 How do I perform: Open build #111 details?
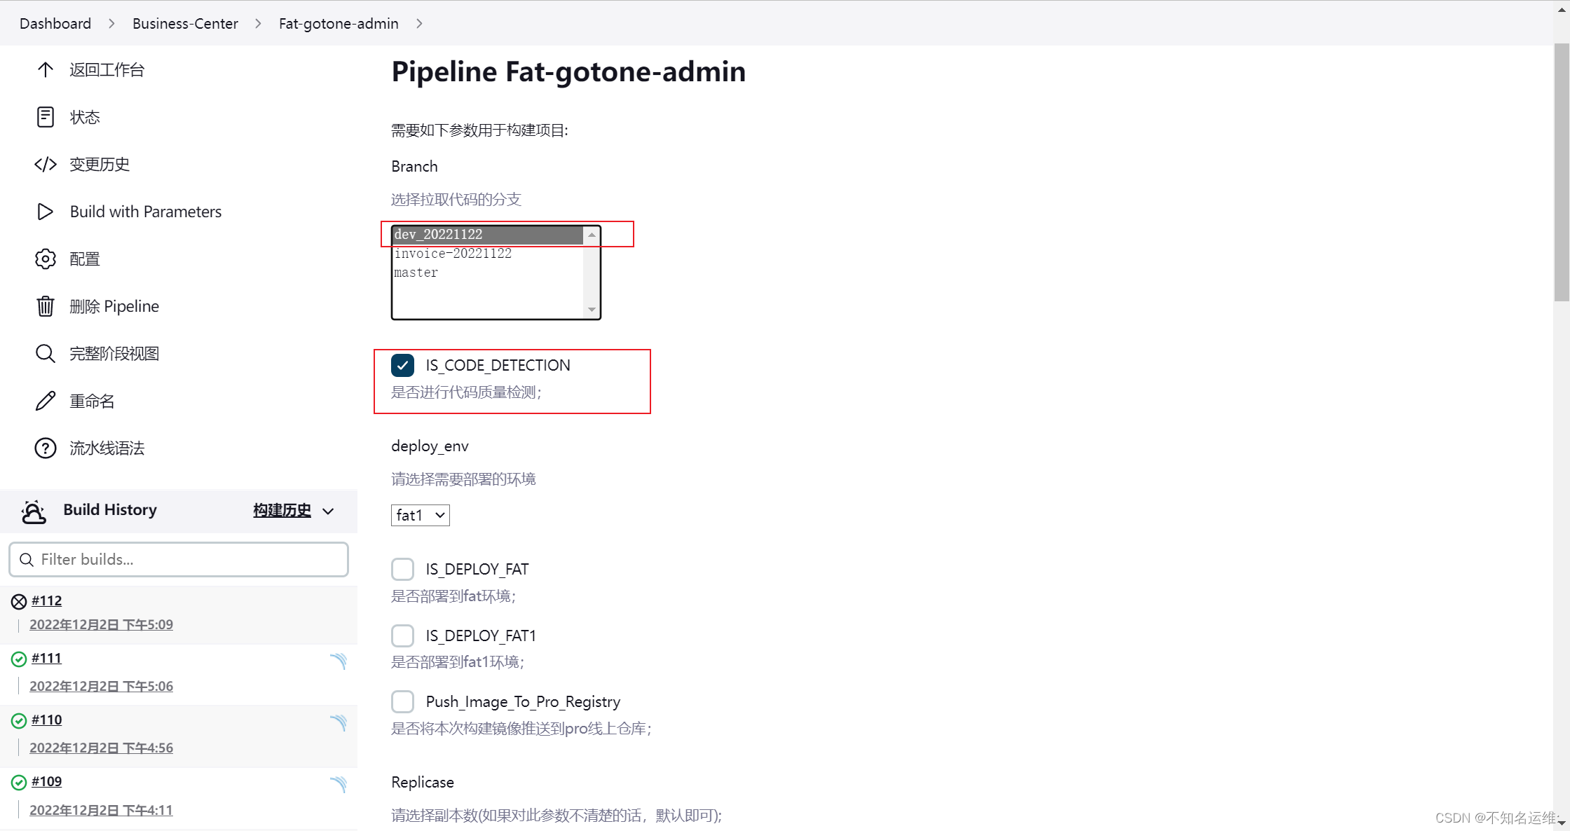[x=46, y=658]
